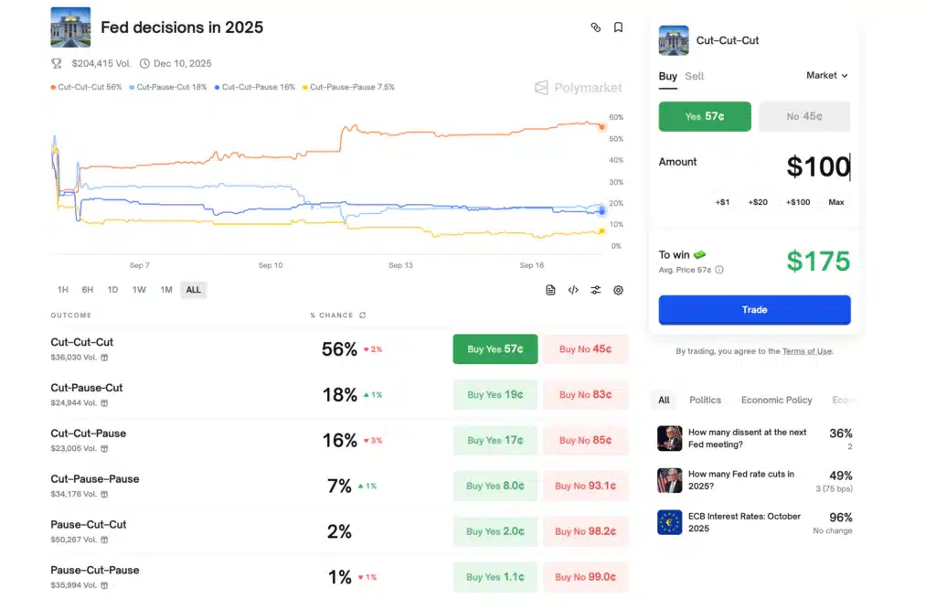This screenshot has width=936, height=610.
Task: Click the orange Cut-Cut-Cut 56% legend entry
Action: [x=87, y=87]
